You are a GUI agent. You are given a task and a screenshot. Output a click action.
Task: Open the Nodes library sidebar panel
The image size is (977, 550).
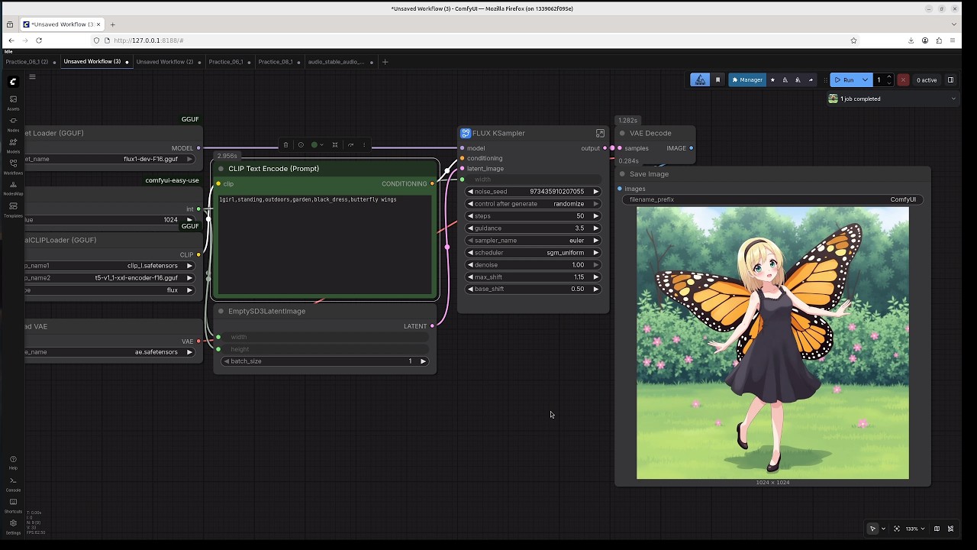[13, 124]
